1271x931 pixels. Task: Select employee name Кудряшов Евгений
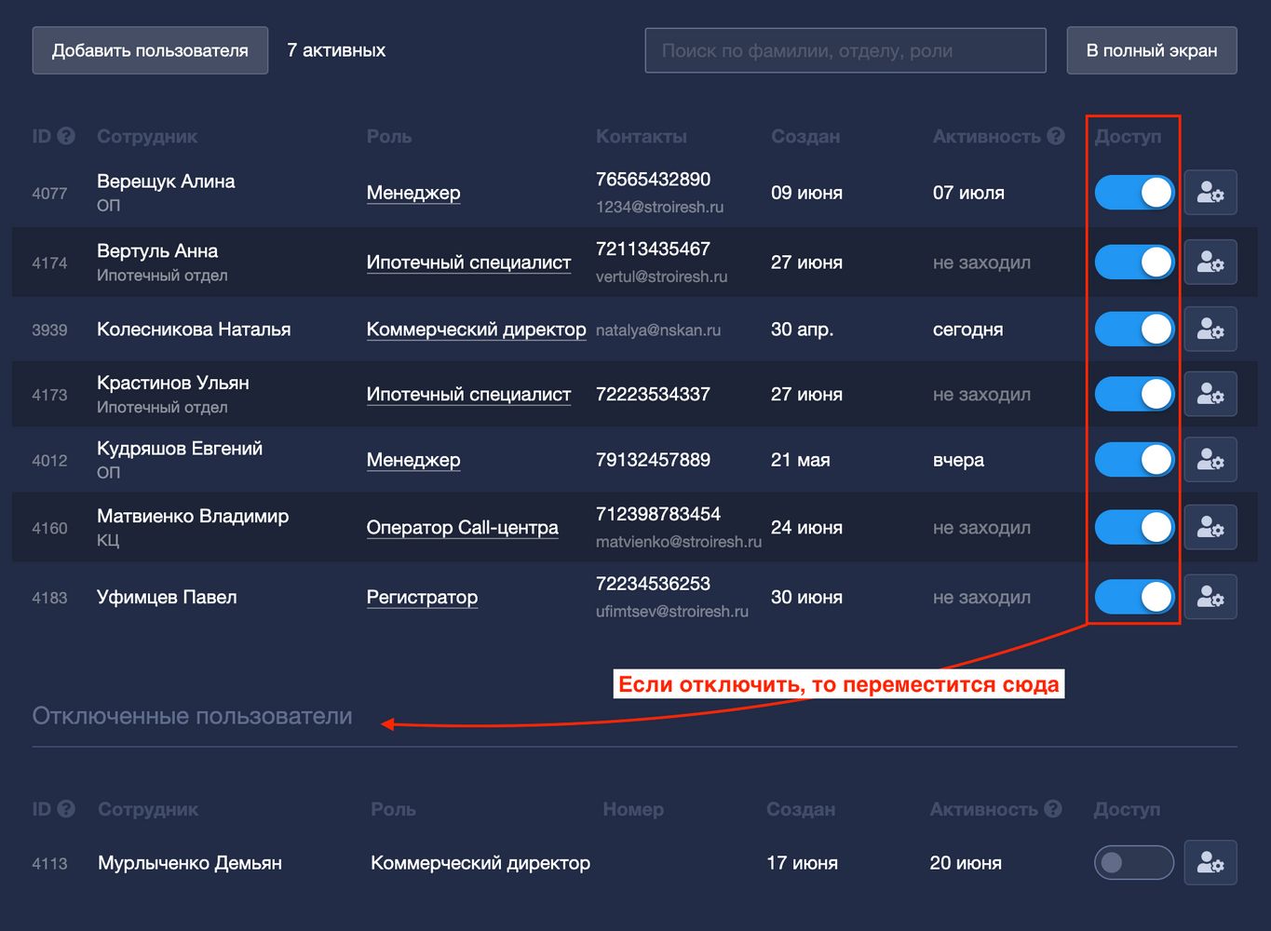coord(180,449)
